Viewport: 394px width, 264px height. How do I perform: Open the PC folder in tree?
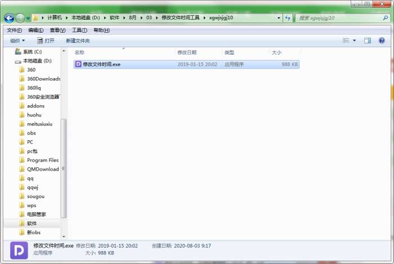[26, 142]
